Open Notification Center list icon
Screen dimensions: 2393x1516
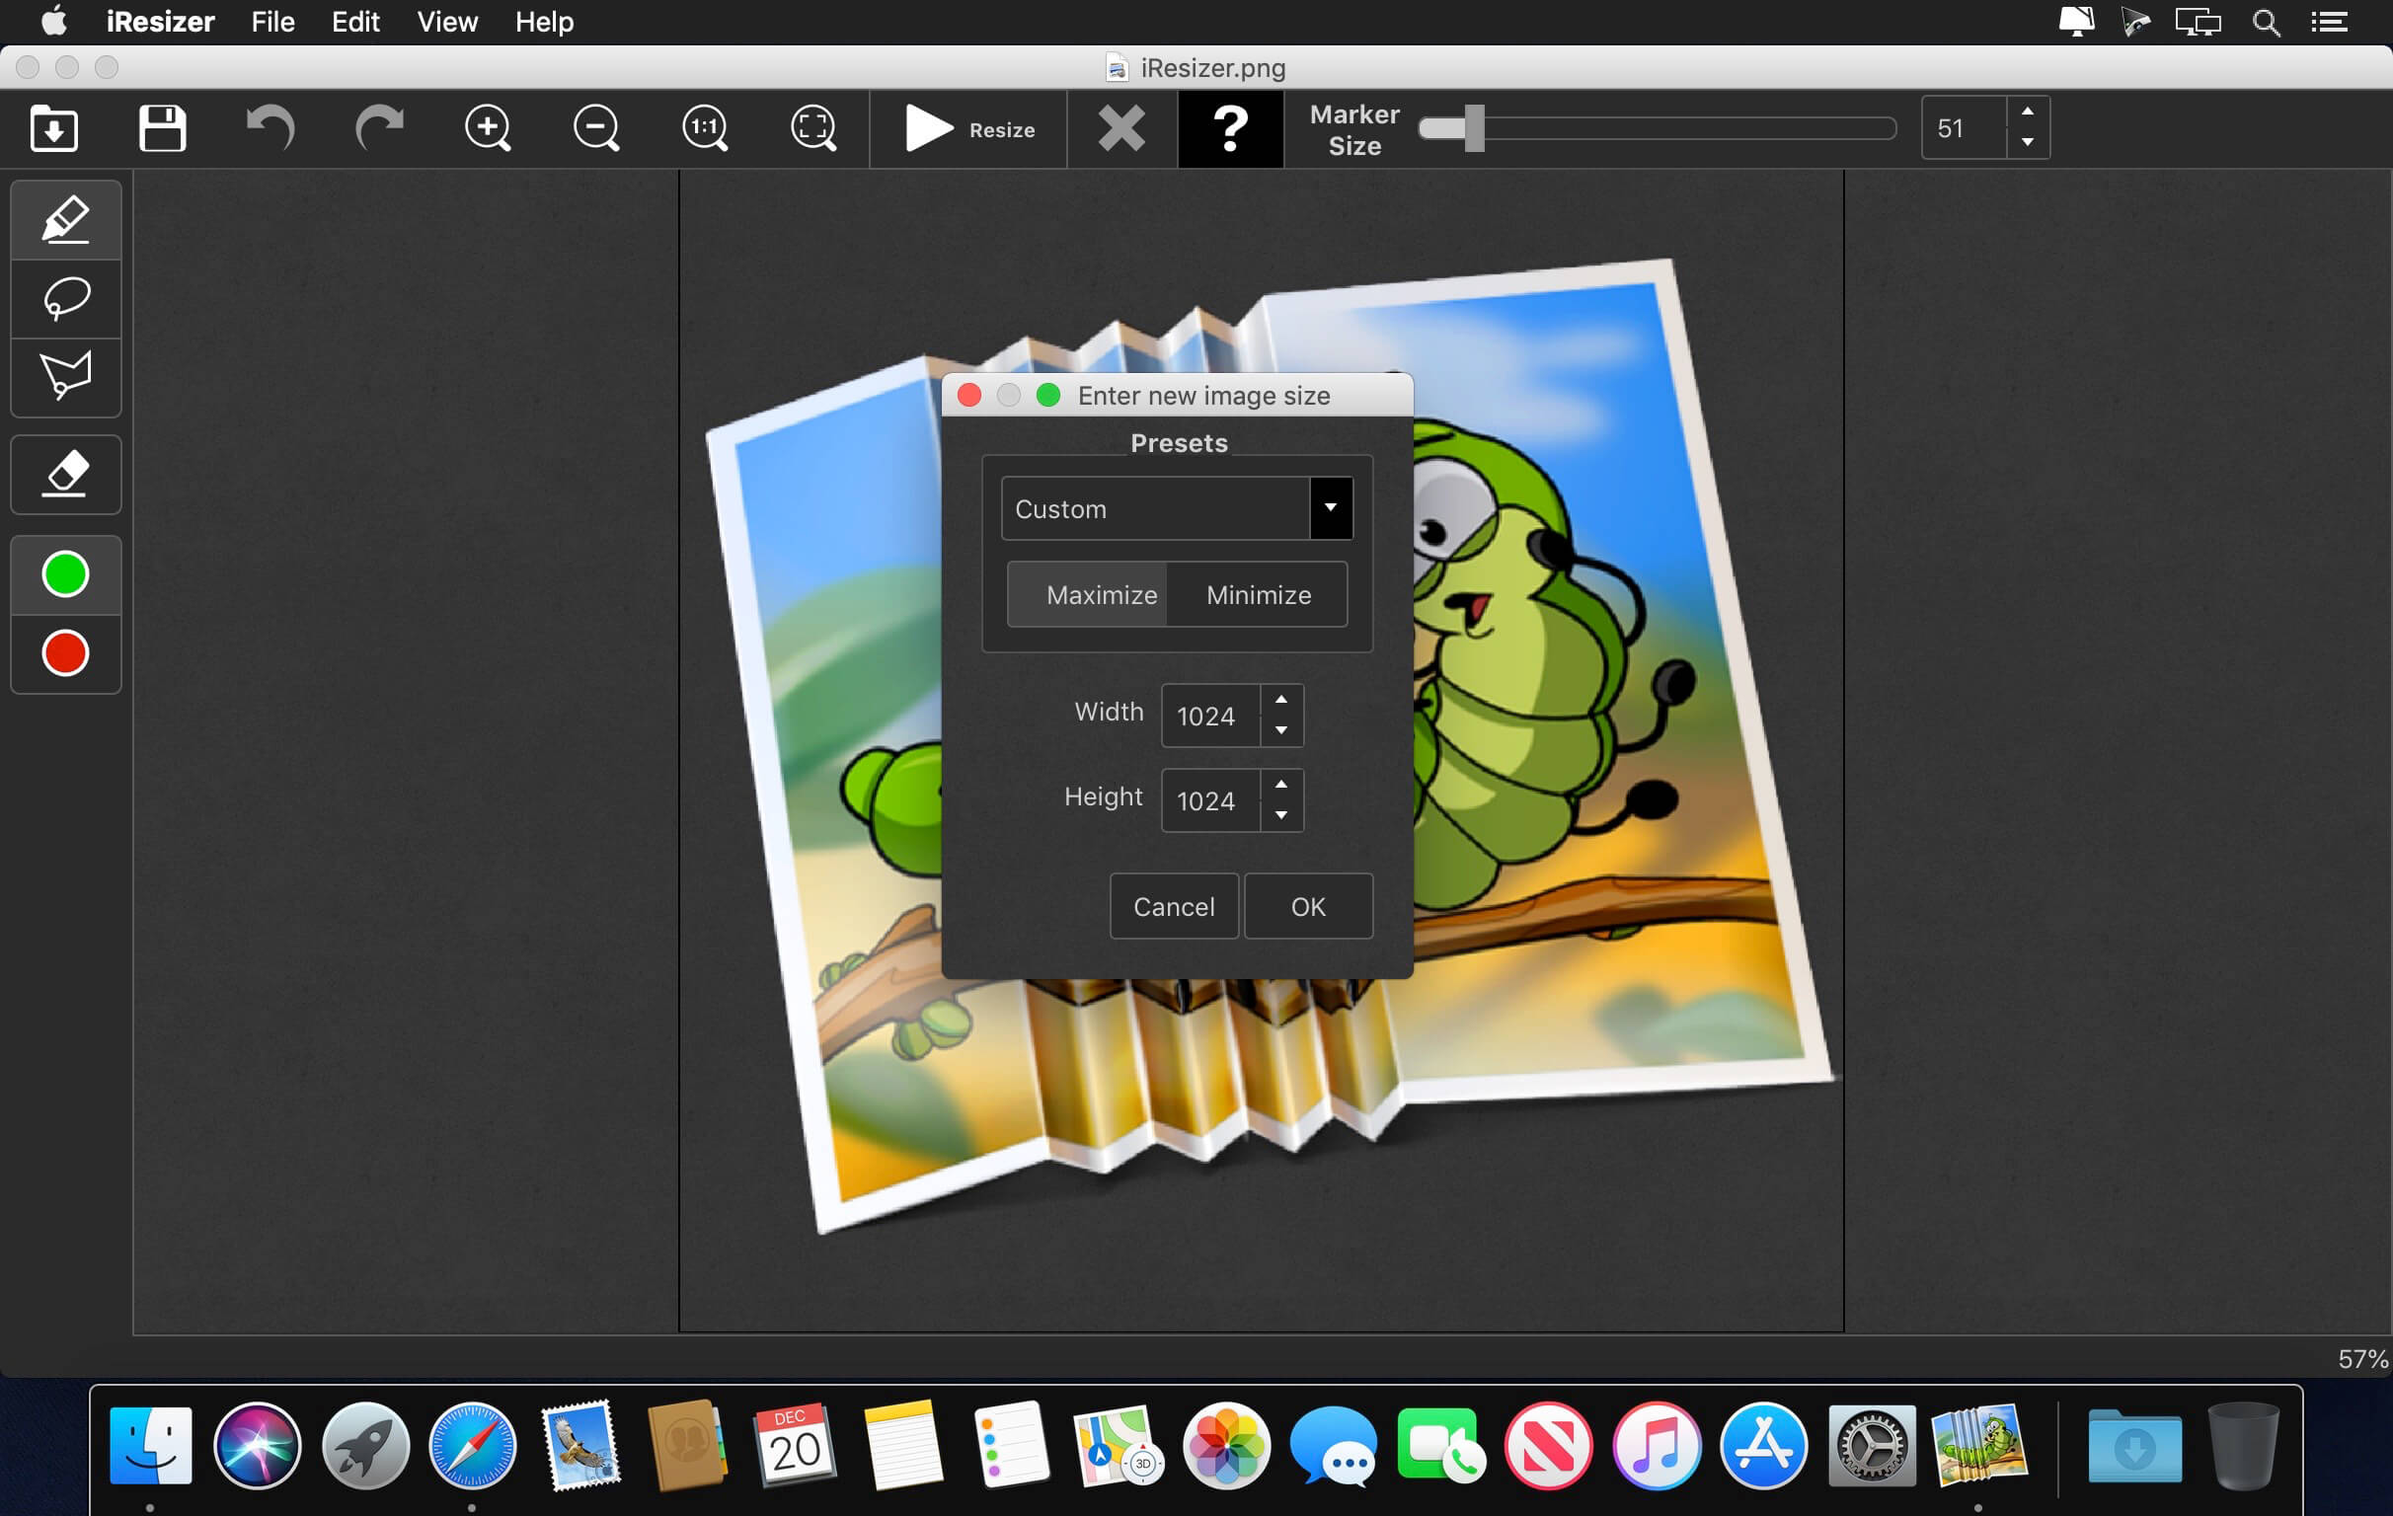pyautogui.click(x=2329, y=22)
